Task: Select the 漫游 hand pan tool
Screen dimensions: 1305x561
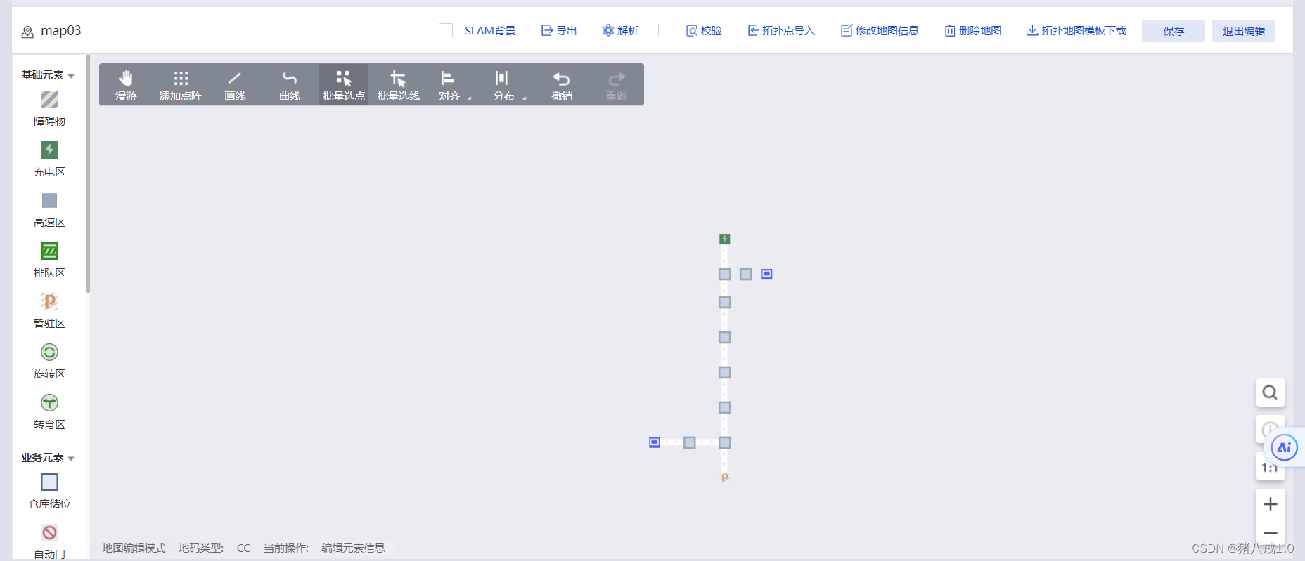Action: tap(126, 85)
